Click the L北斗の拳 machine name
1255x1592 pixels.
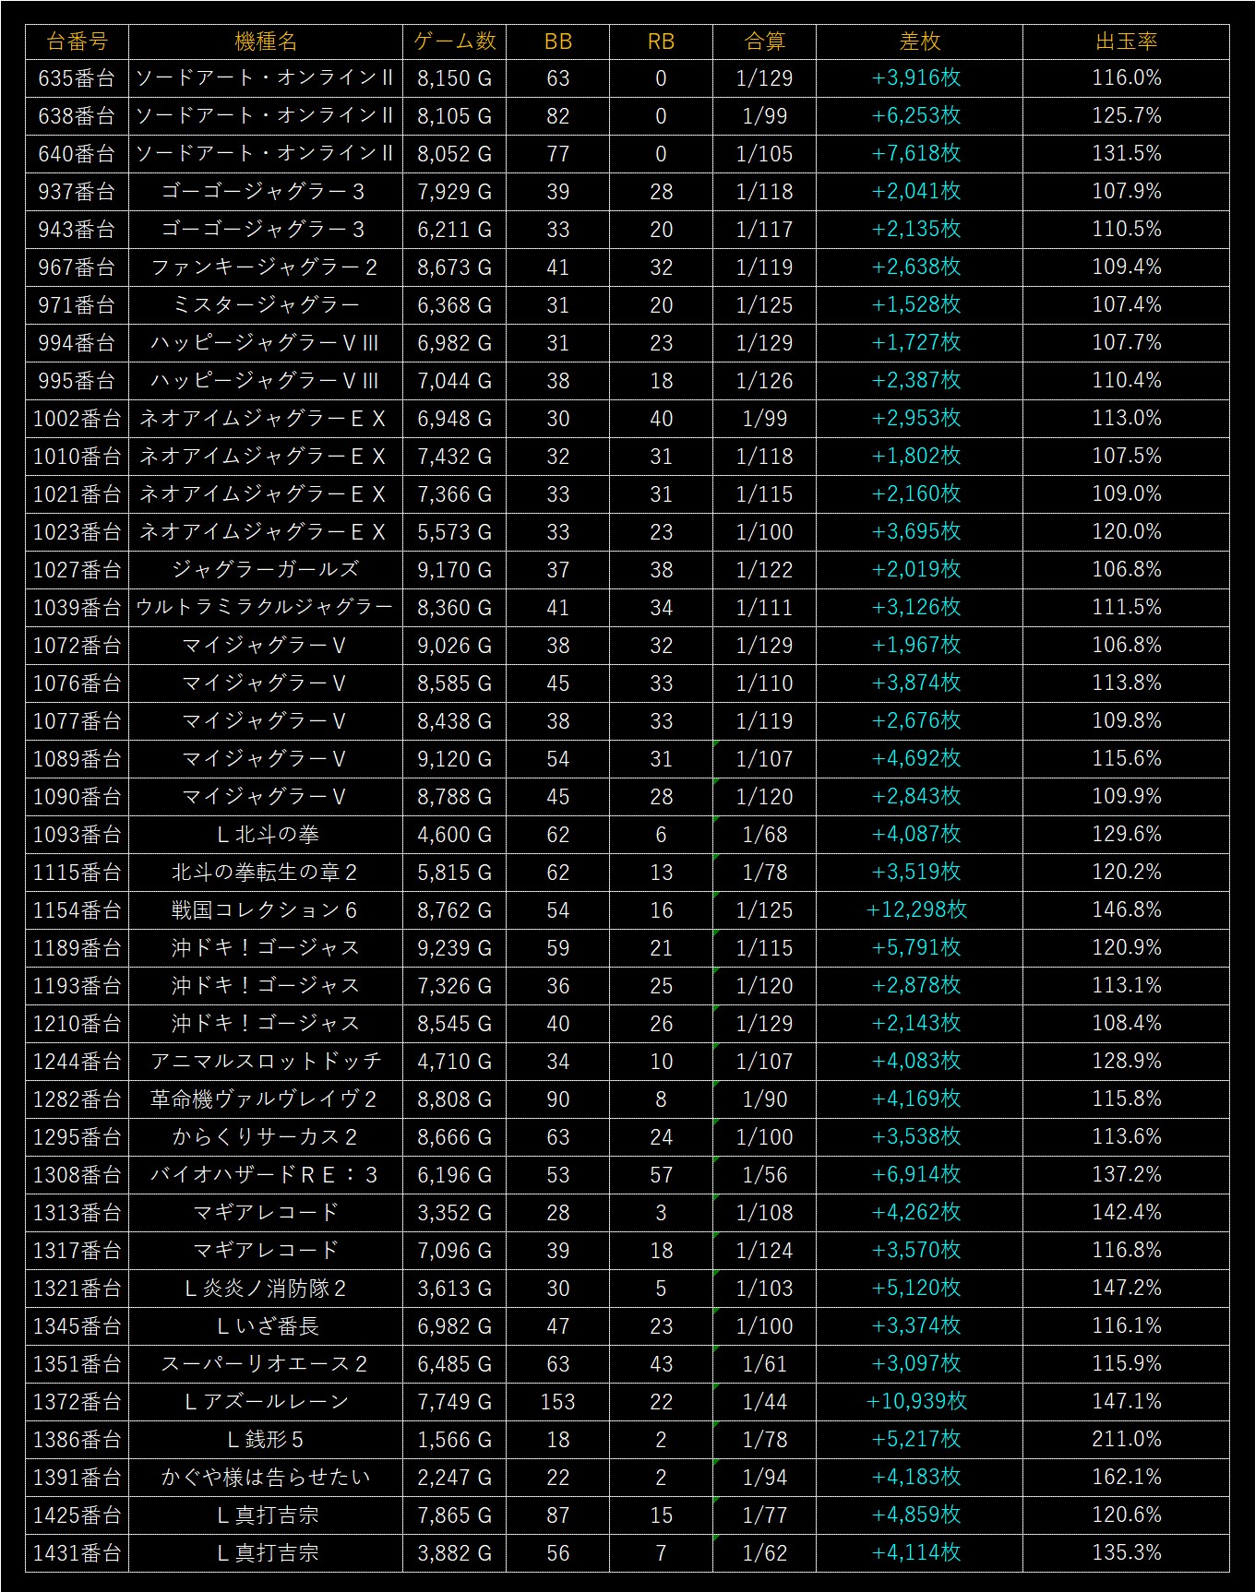266,835
